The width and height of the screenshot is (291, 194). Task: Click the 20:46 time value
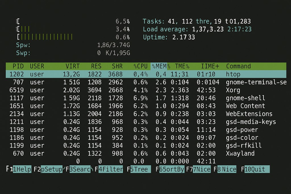(x=206, y=98)
